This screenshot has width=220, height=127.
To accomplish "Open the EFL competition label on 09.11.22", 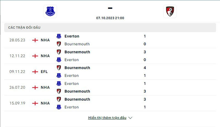I will click(x=44, y=72).
